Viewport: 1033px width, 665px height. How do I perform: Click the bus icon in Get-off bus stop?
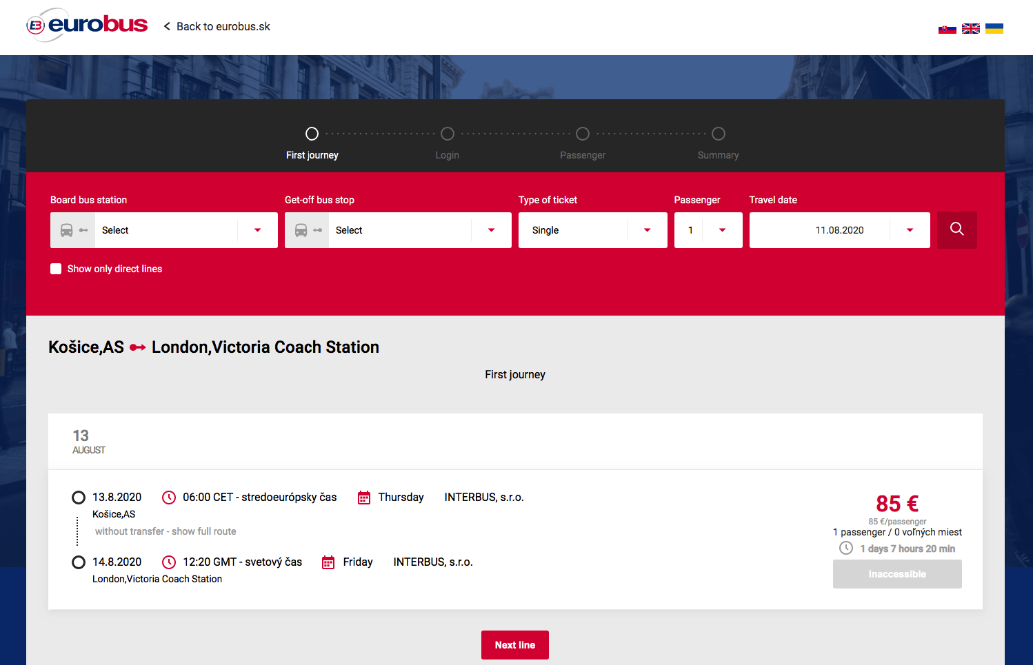pyautogui.click(x=301, y=230)
